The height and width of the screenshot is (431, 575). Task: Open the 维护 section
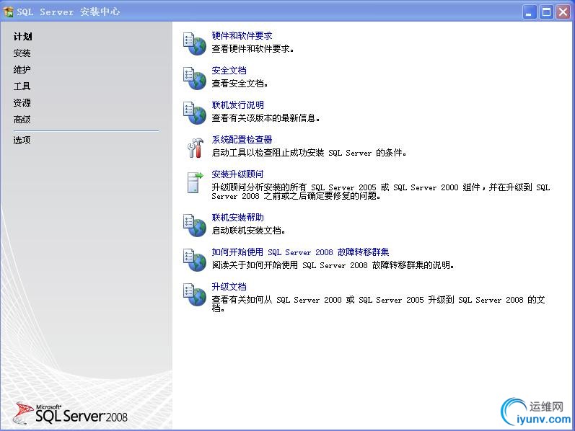22,70
